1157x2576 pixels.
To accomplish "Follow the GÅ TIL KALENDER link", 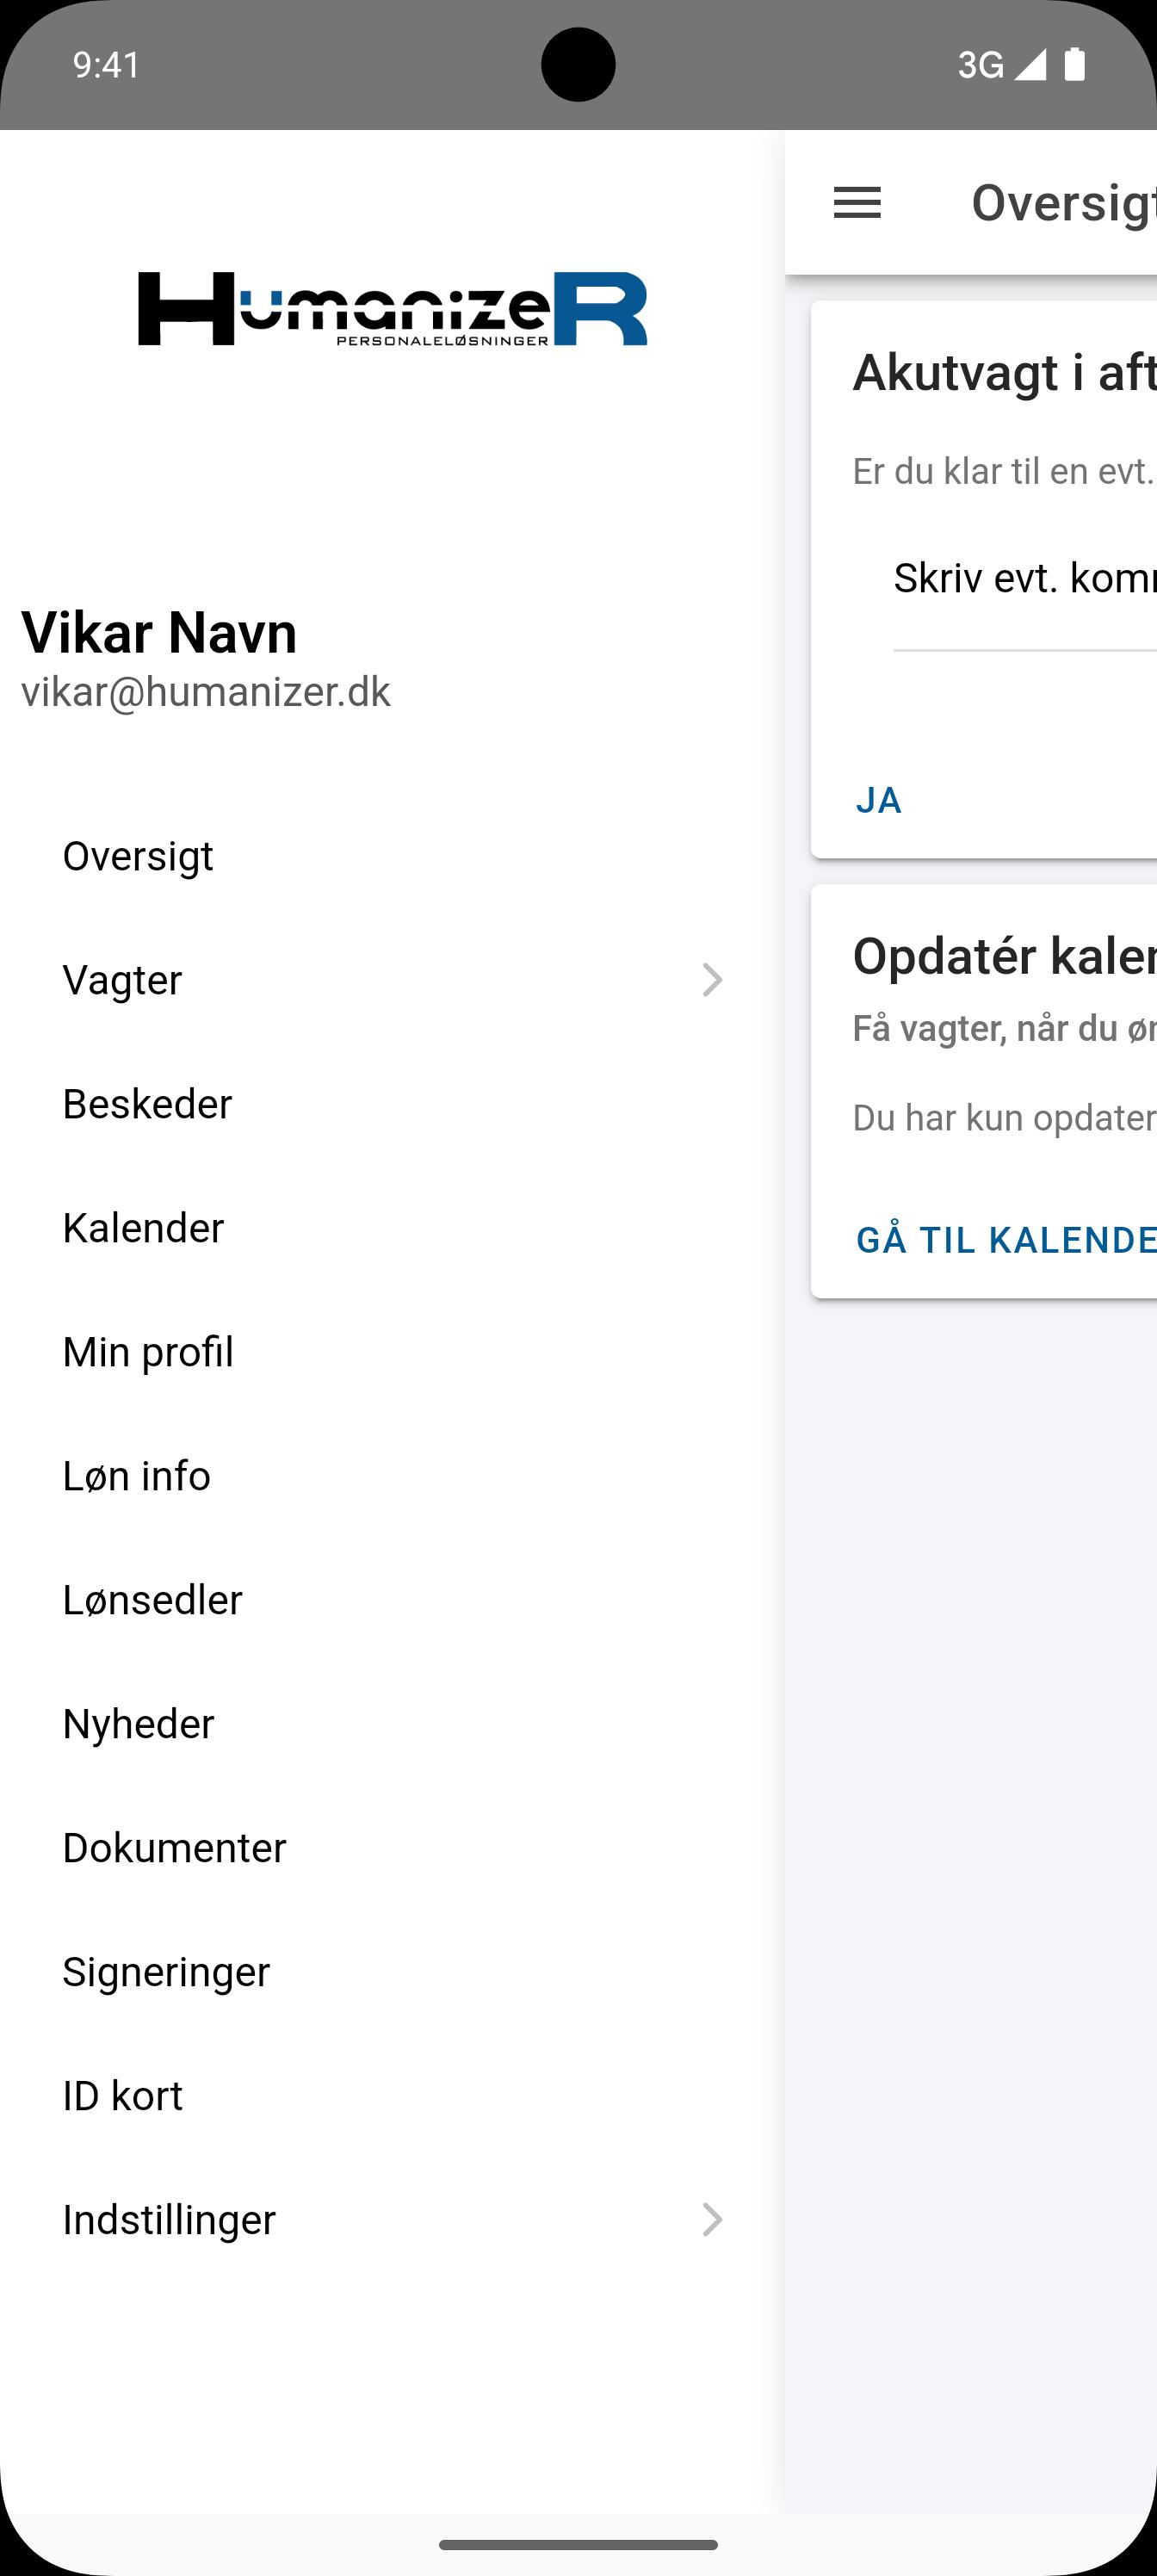I will coord(1006,1240).
